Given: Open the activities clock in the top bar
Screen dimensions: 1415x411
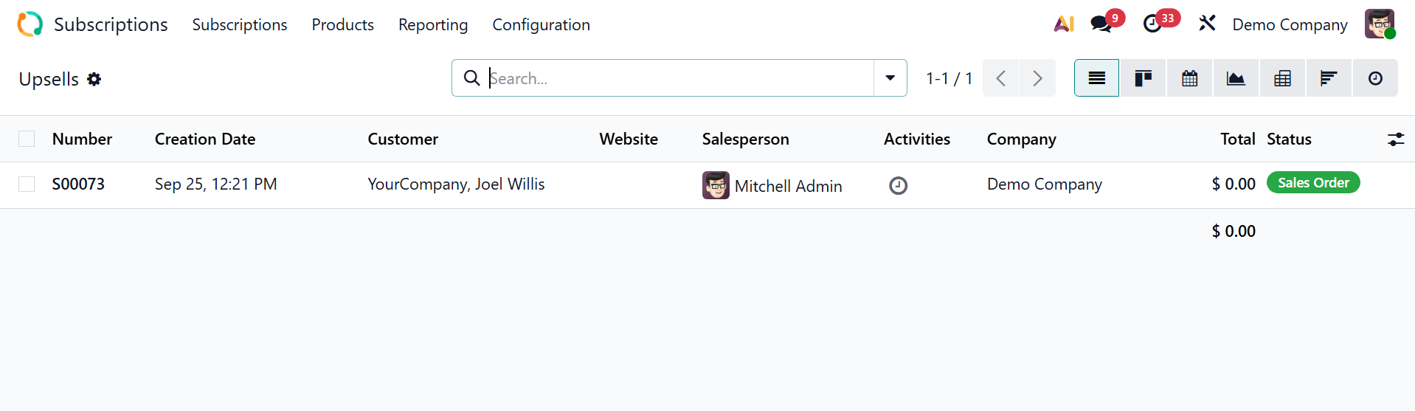Looking at the screenshot, I should pos(1152,24).
